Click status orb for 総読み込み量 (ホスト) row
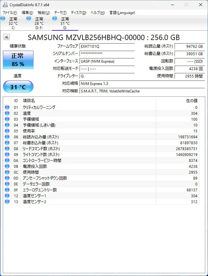The height and width of the screenshot is (276, 208). click(7, 137)
